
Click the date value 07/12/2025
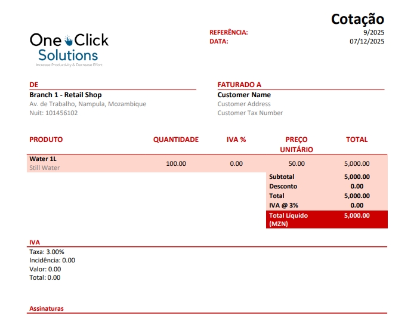tap(366, 41)
